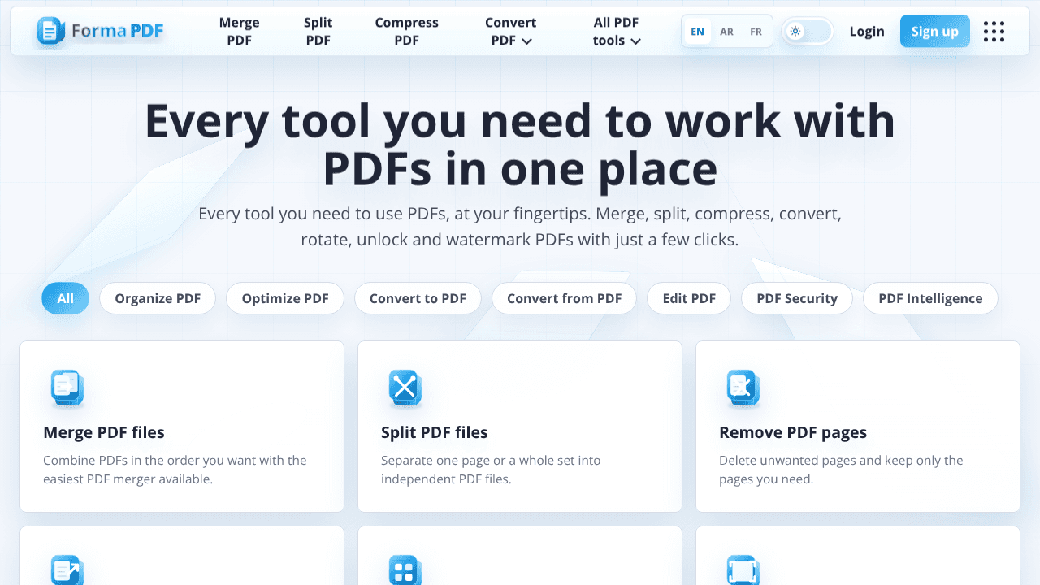1040x585 pixels.
Task: Click the Split PDF files card icon
Action: click(405, 388)
